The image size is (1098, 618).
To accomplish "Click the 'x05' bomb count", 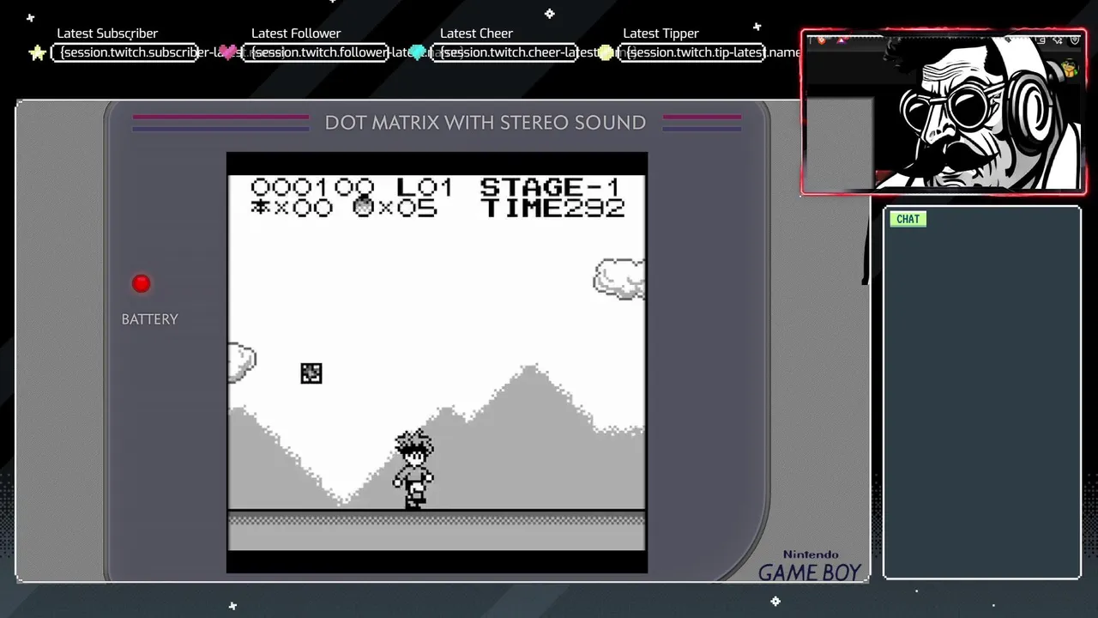I will pos(407,208).
